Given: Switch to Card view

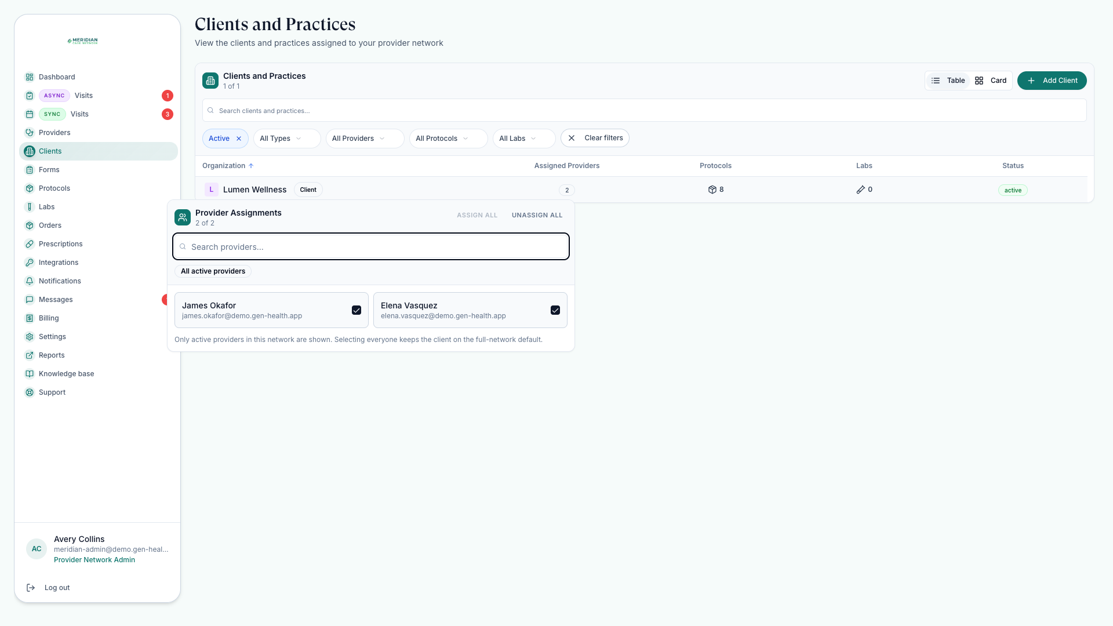Looking at the screenshot, I should [x=991, y=81].
